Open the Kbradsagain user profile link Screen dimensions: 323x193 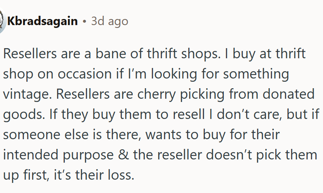[42, 21]
